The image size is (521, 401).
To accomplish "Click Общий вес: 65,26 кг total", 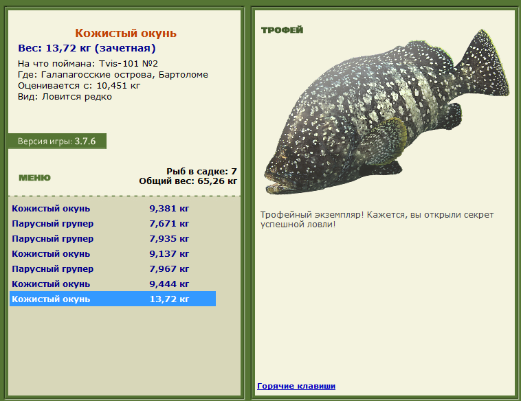I will [188, 181].
